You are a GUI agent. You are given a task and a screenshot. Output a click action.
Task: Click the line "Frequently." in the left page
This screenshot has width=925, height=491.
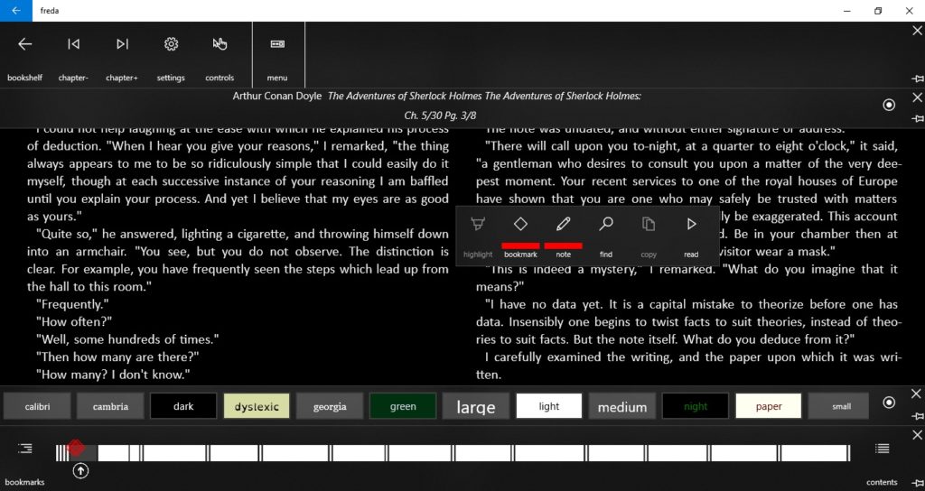coord(72,304)
